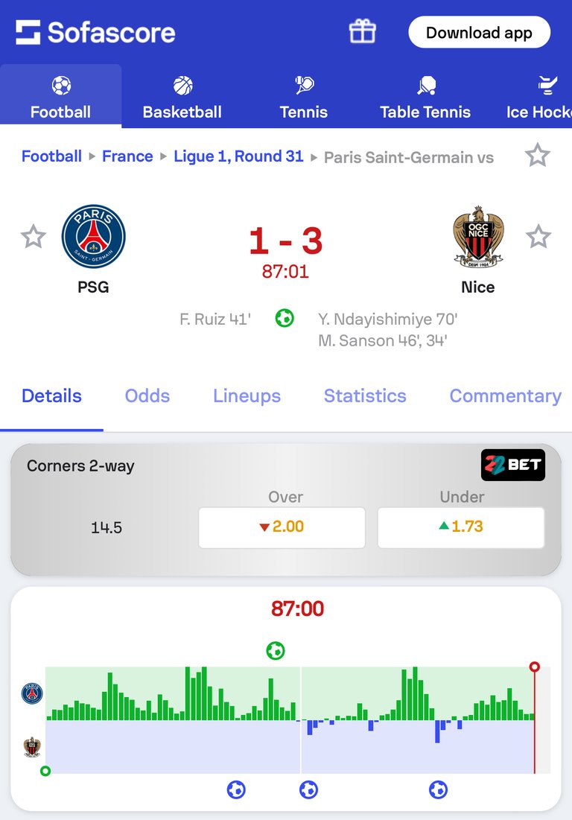
Task: Click the red current-time marker on momentum graph
Action: 534,667
